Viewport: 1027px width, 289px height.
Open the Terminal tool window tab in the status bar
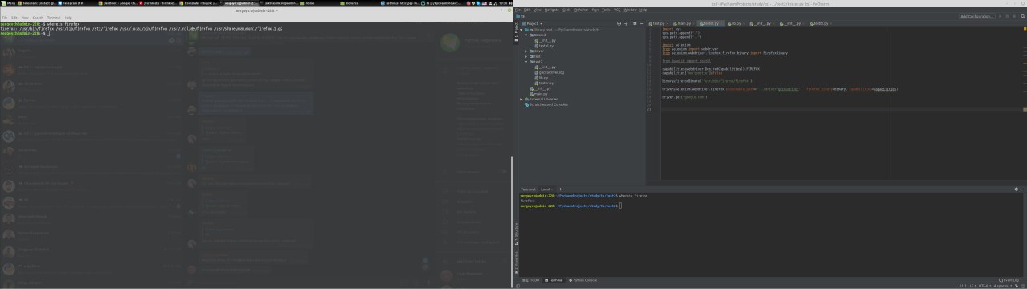[554, 280]
